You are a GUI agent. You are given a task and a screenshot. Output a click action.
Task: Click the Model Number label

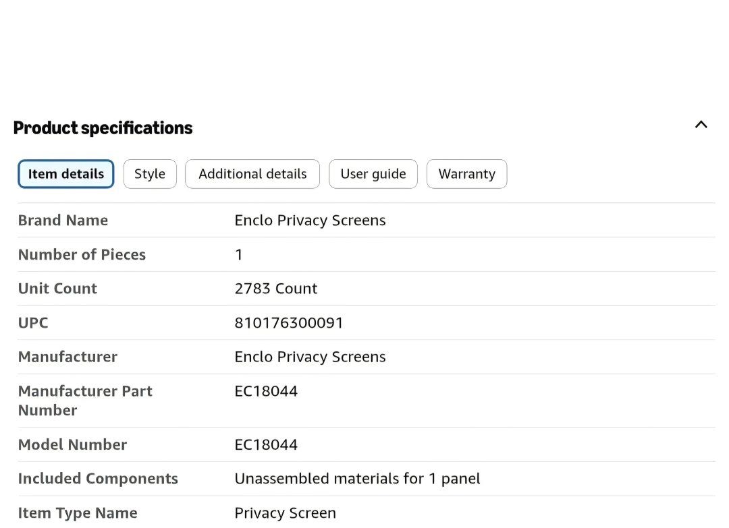pos(72,445)
